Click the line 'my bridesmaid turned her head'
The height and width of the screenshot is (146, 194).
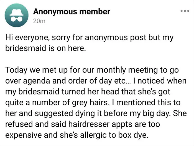(x=88, y=92)
